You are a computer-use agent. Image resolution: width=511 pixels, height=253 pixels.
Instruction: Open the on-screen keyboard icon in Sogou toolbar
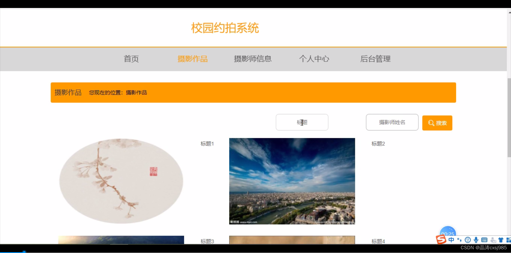(x=484, y=240)
